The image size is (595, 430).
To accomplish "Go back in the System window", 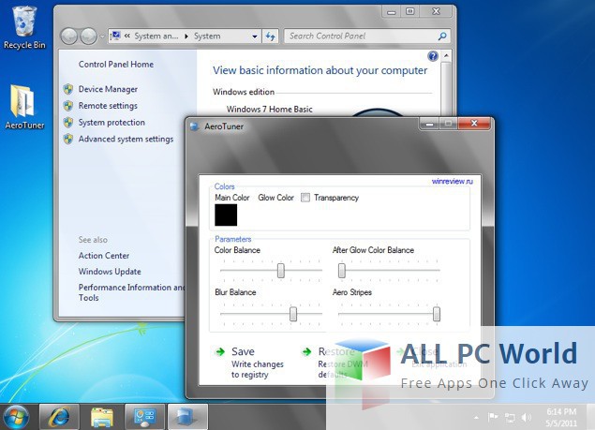I will pos(69,37).
